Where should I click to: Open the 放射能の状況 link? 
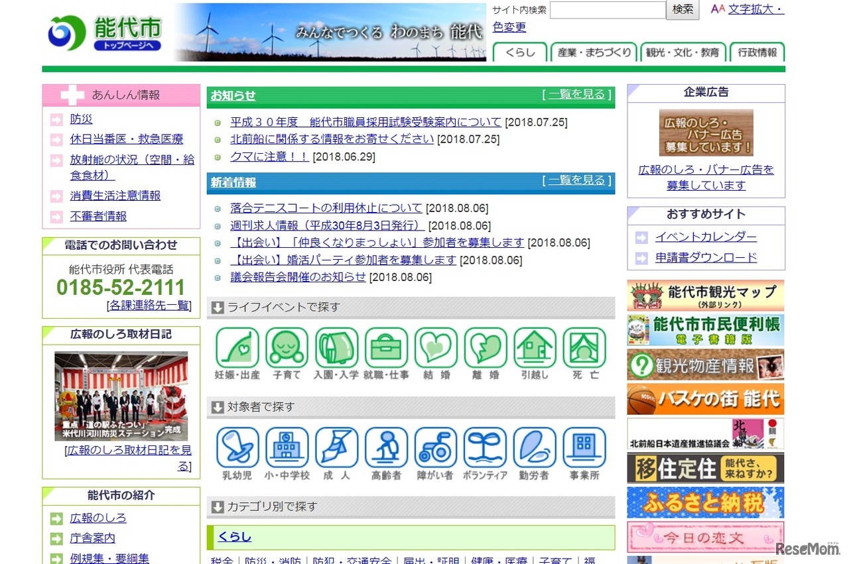133,167
